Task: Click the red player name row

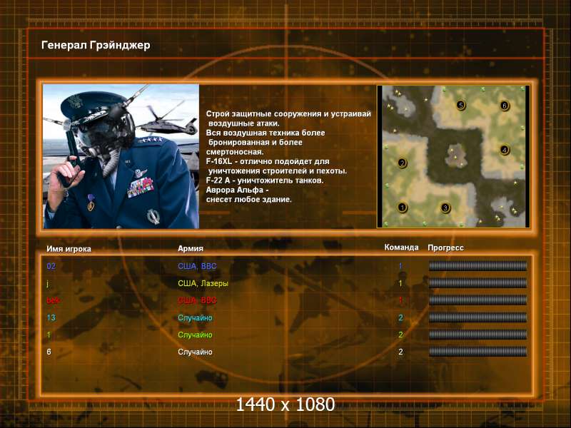Action: tap(53, 300)
